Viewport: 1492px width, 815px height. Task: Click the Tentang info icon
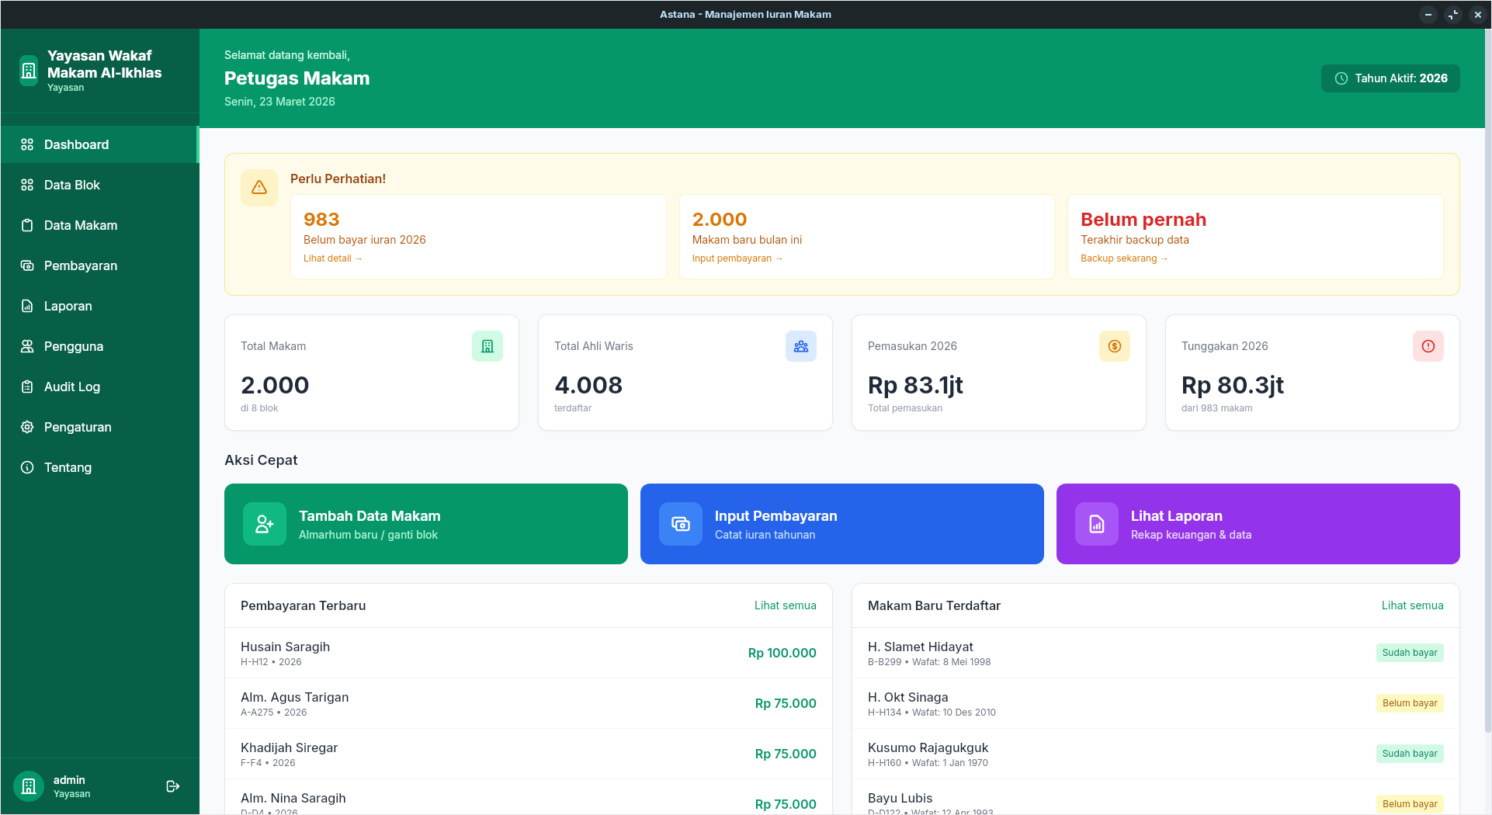[x=27, y=467]
